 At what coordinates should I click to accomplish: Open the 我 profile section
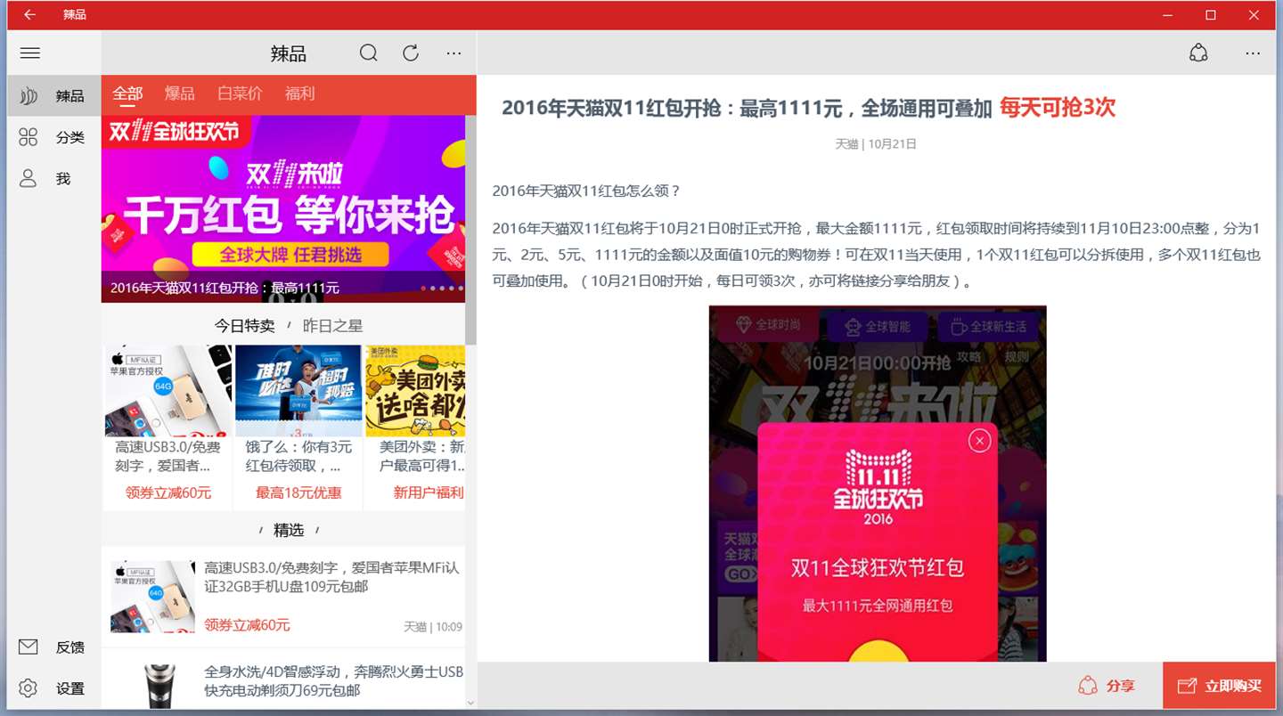(54, 179)
